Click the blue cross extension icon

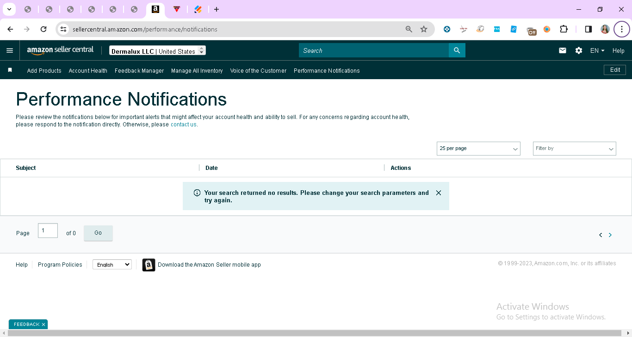[447, 29]
